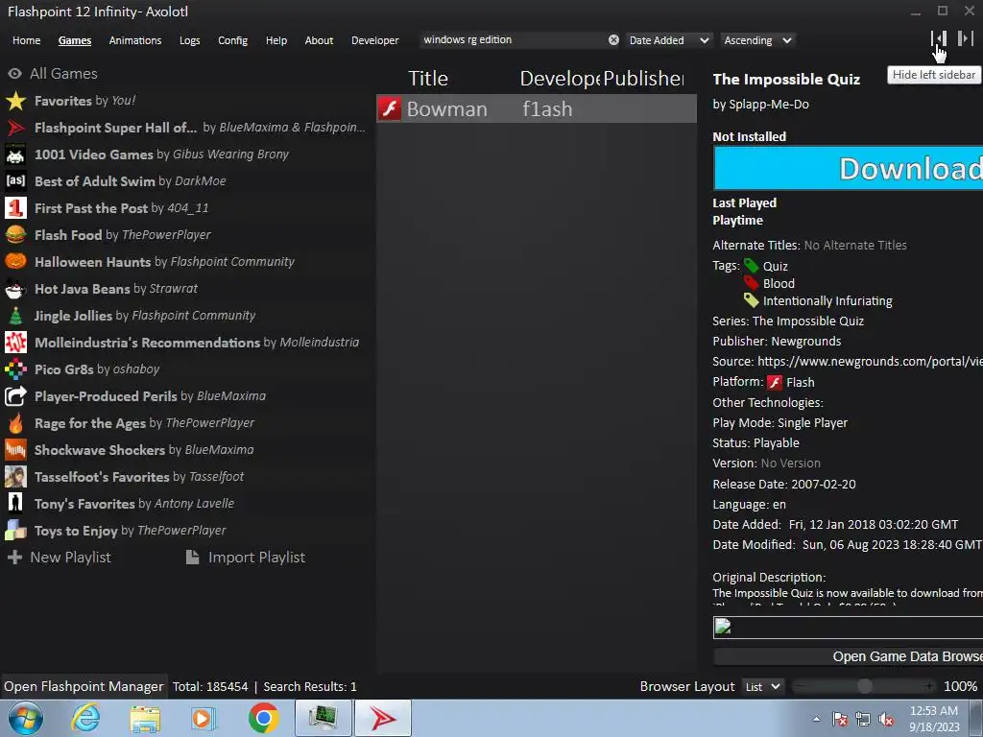Click the 1001 Video Games playlist icon

point(15,155)
